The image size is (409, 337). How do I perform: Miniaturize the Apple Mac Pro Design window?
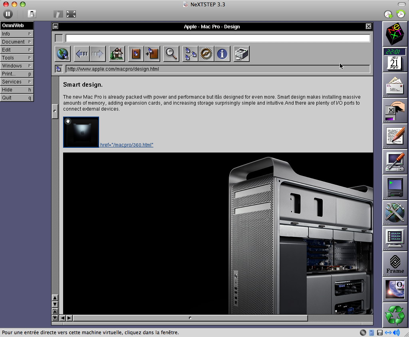(x=56, y=26)
